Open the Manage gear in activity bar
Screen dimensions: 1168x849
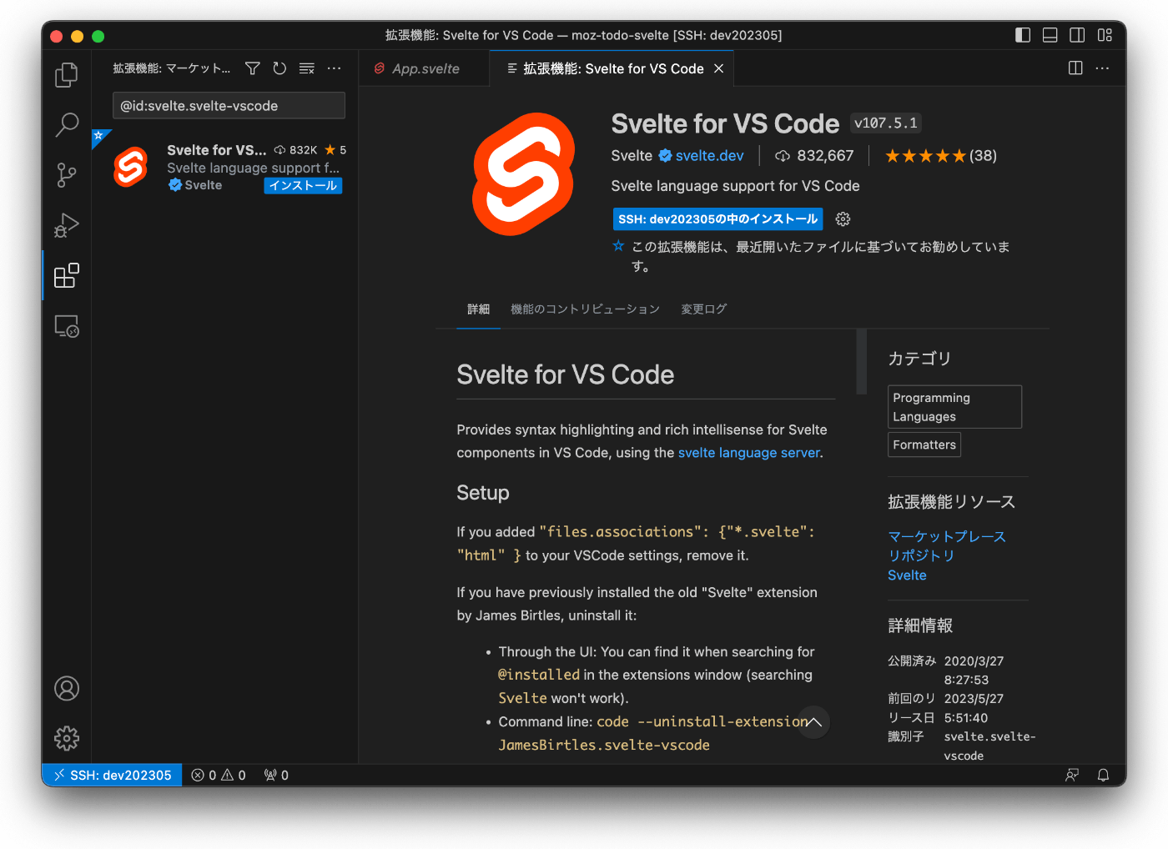pos(67,738)
